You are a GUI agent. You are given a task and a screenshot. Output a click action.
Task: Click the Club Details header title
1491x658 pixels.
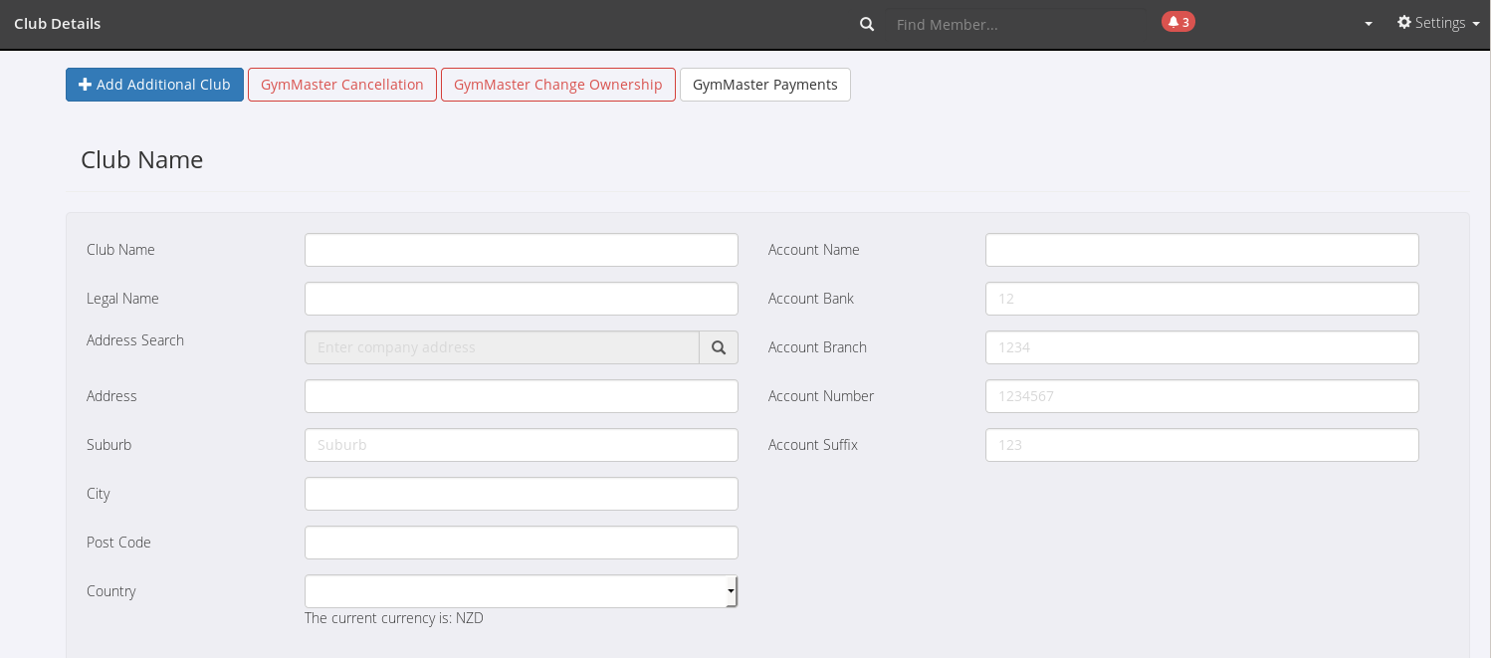[x=58, y=24]
